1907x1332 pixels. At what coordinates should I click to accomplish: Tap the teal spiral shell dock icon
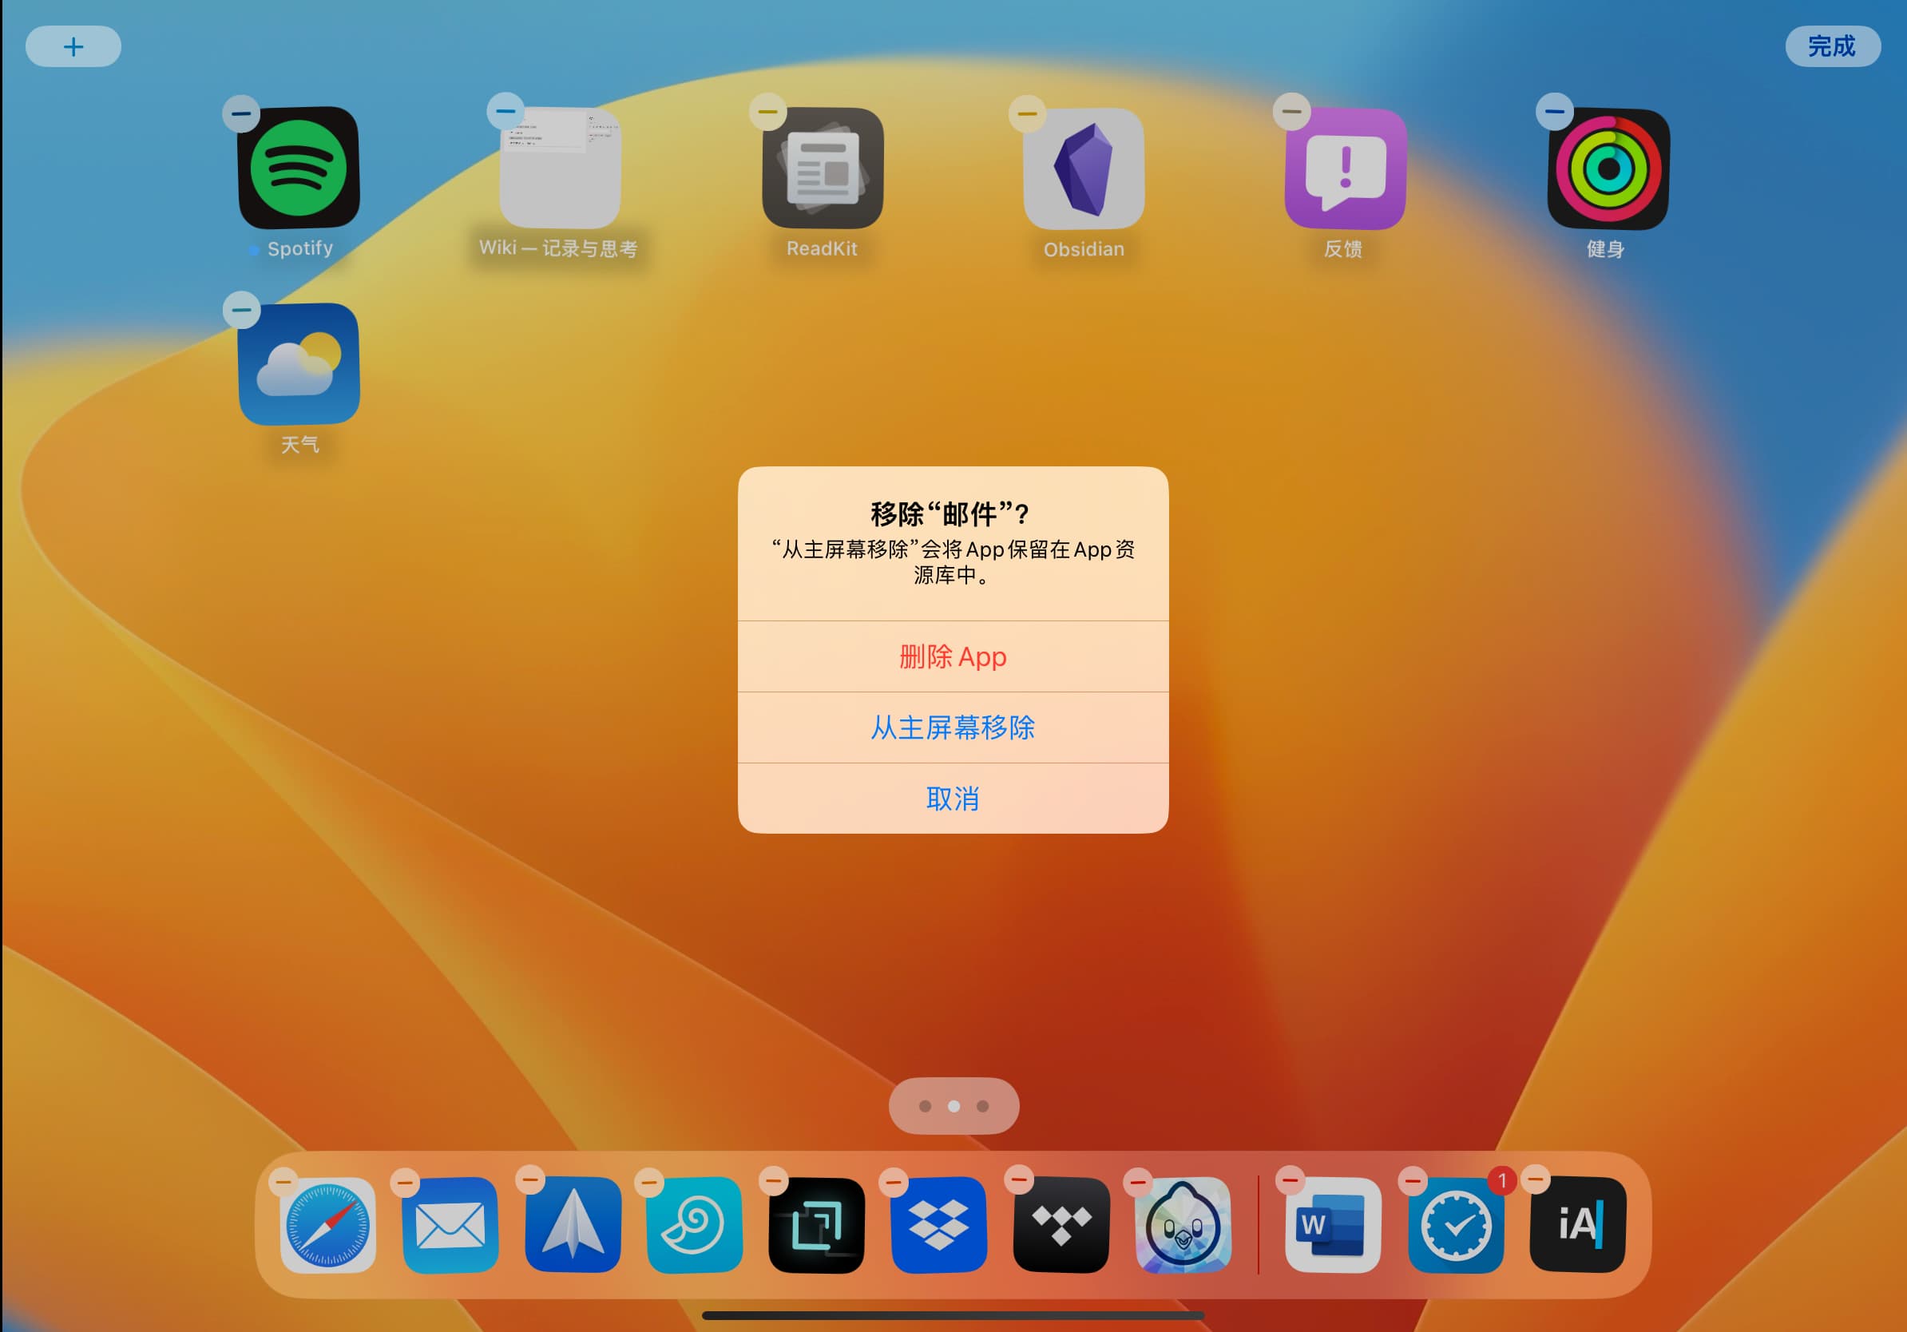pyautogui.click(x=694, y=1225)
